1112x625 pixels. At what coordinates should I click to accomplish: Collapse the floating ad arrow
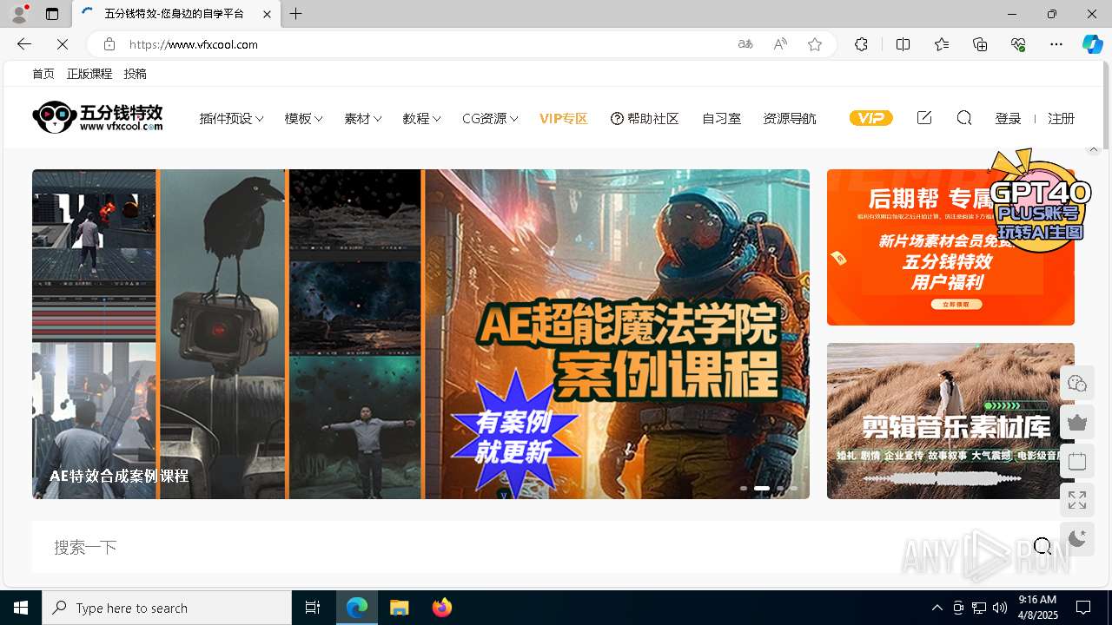coord(1094,149)
